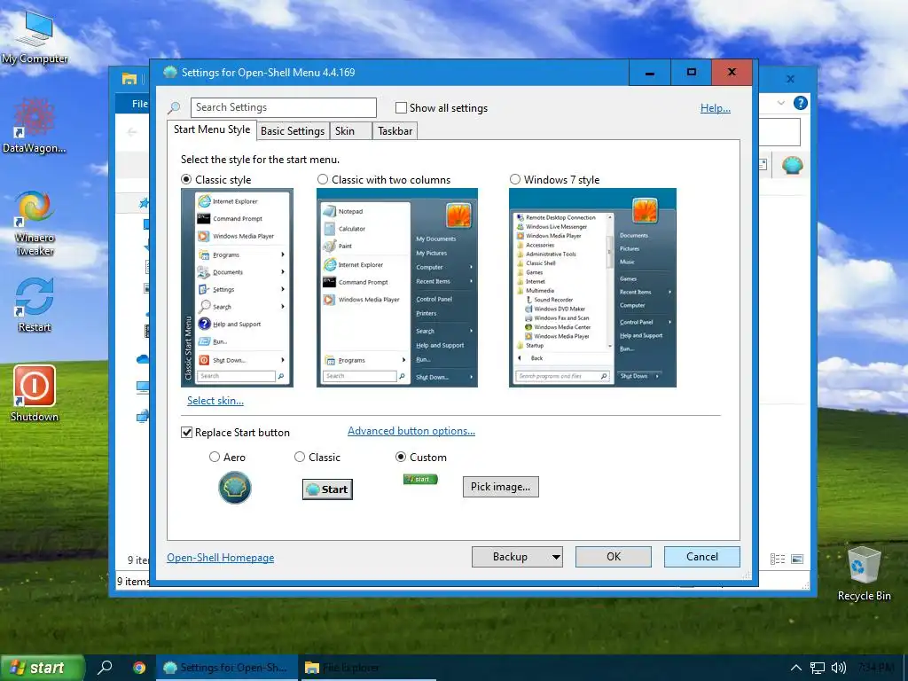
Task: Click the Open-Shell shell icon in title bar
Action: point(169,73)
